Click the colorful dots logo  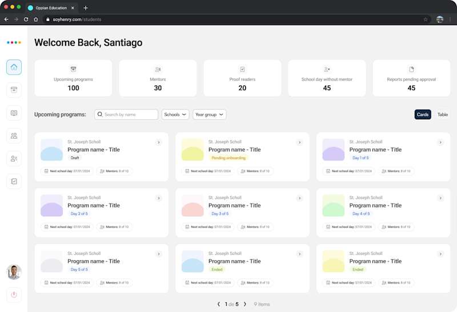click(x=14, y=42)
